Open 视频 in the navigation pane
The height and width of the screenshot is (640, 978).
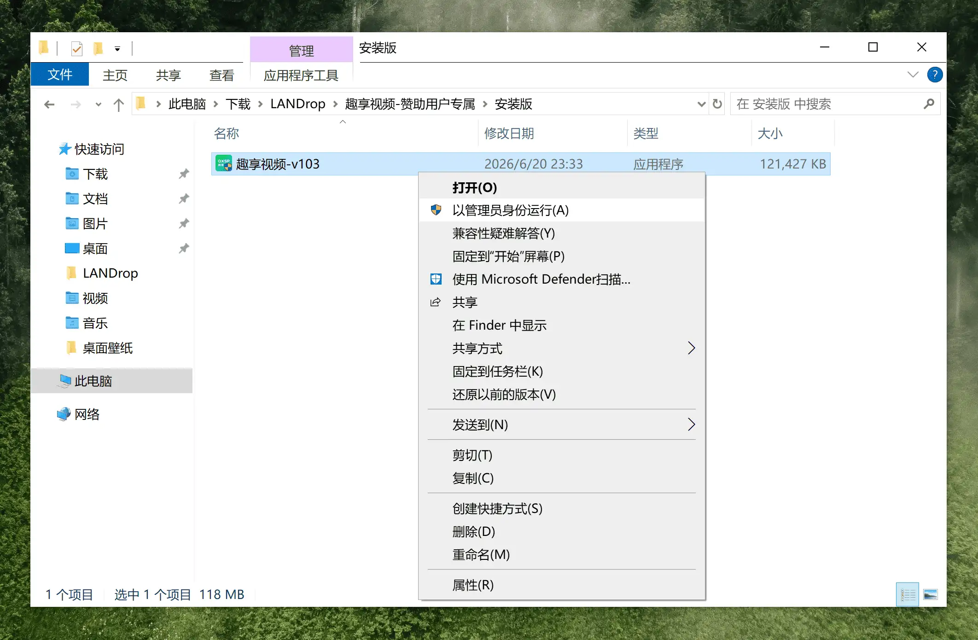[95, 298]
